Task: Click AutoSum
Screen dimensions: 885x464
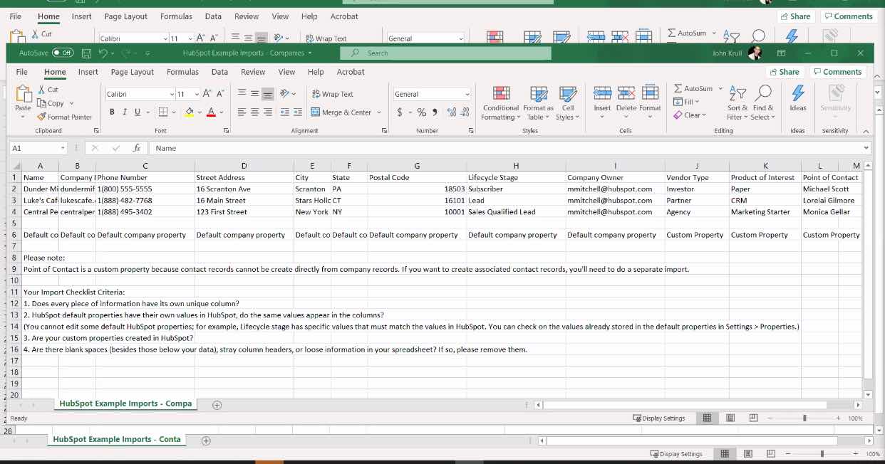Action: (x=693, y=89)
